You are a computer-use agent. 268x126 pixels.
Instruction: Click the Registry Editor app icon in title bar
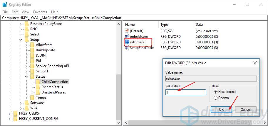click(5, 5)
